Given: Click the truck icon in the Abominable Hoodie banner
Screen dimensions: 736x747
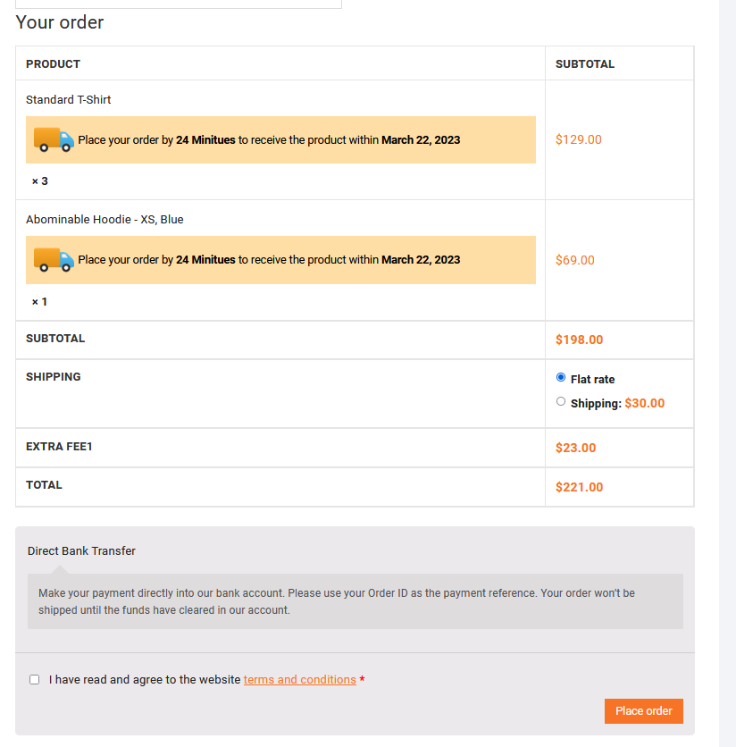Looking at the screenshot, I should [x=53, y=260].
